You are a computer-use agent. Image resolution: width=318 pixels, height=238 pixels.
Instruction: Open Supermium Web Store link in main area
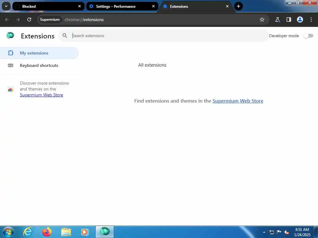[x=238, y=101]
